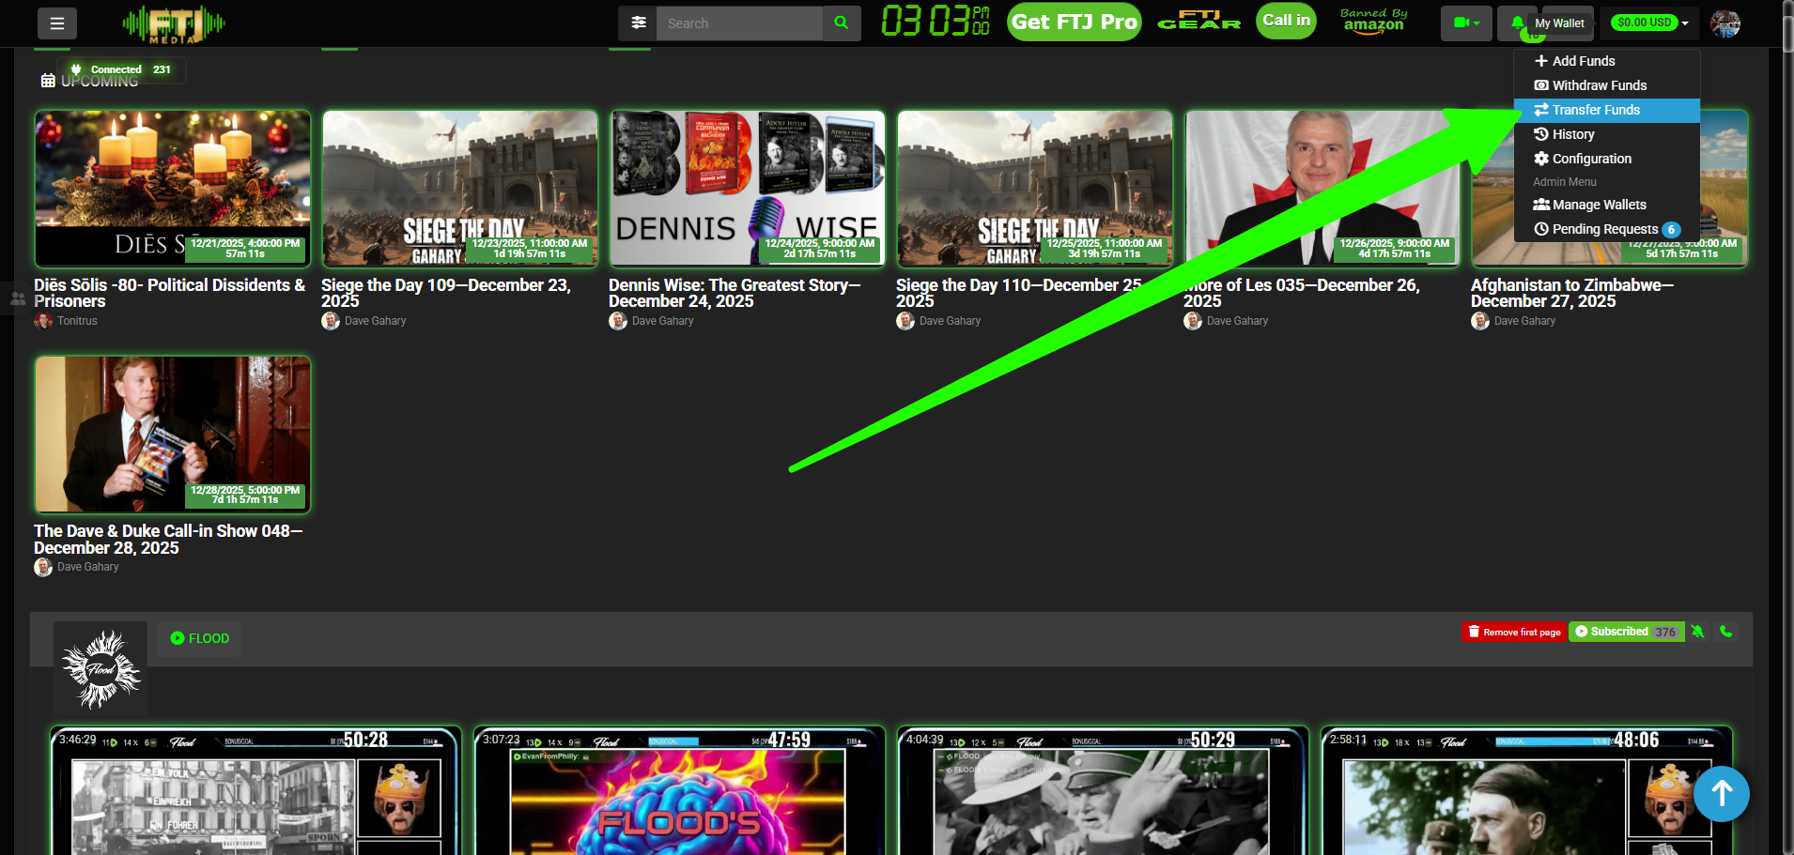Choose Add Funds in wallet menu
The width and height of the screenshot is (1794, 855).
[1584, 61]
